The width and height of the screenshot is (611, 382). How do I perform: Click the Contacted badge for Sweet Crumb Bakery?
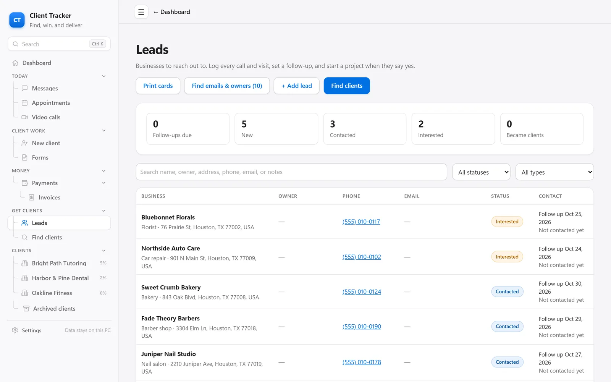[507, 292]
